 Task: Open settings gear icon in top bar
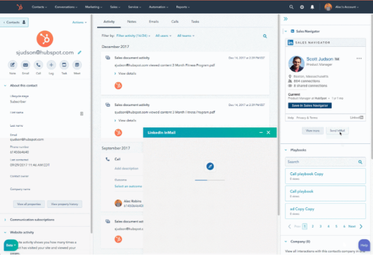pyautogui.click(x=301, y=7)
